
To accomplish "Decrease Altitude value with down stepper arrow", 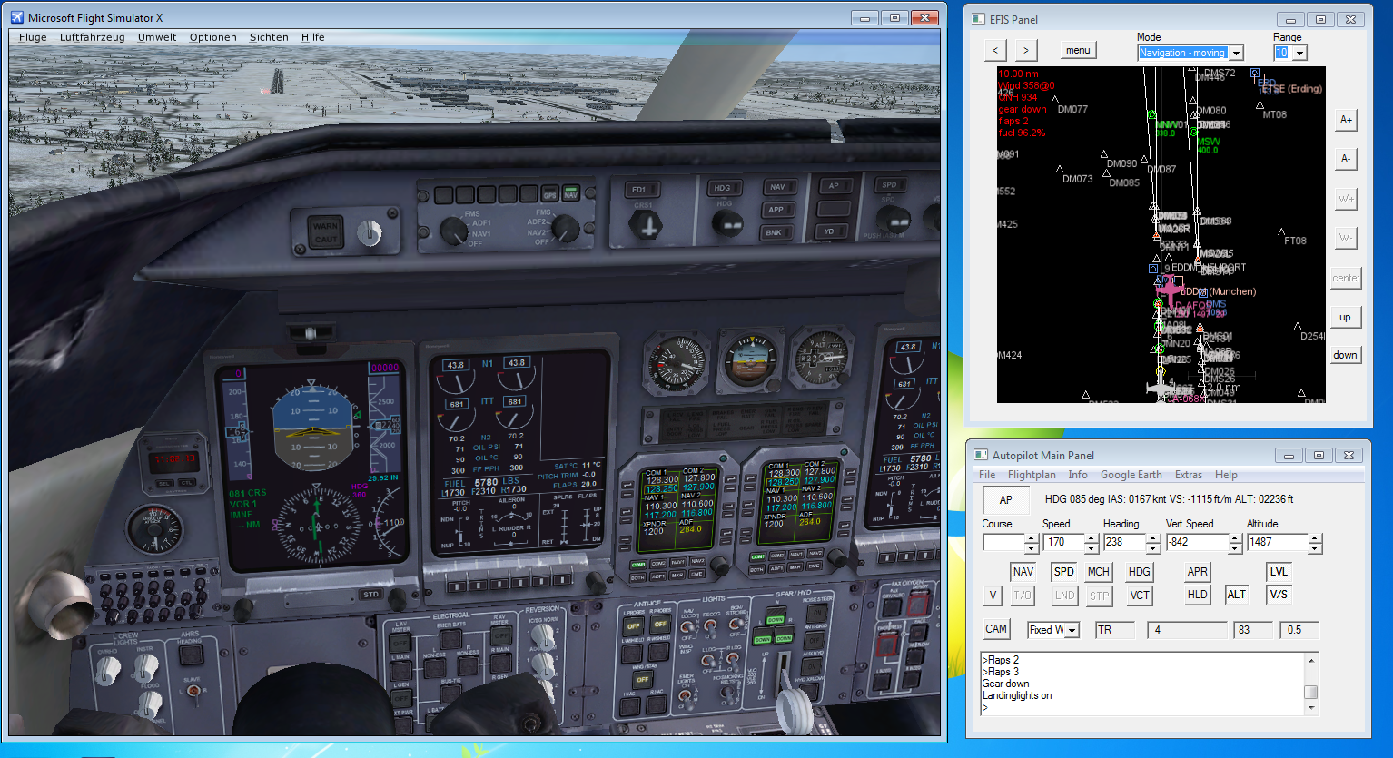I will pos(1315,548).
